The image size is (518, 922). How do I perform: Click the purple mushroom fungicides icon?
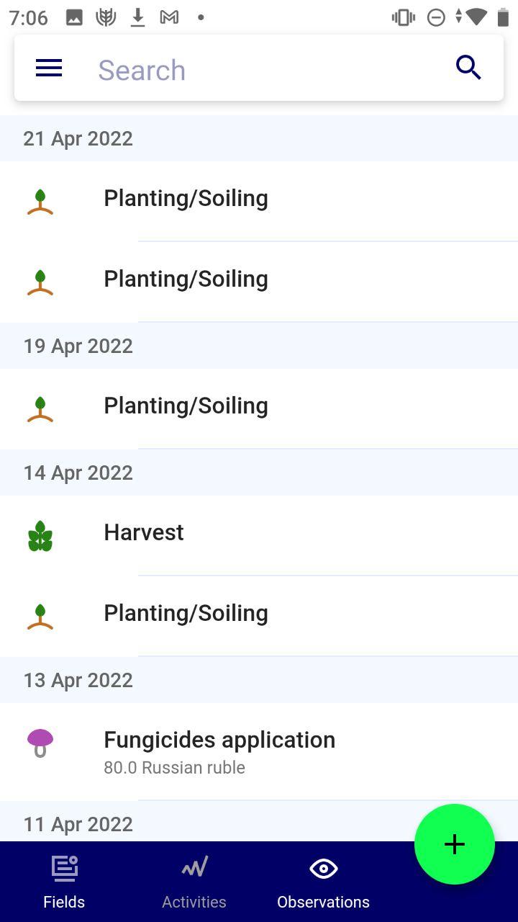click(40, 743)
